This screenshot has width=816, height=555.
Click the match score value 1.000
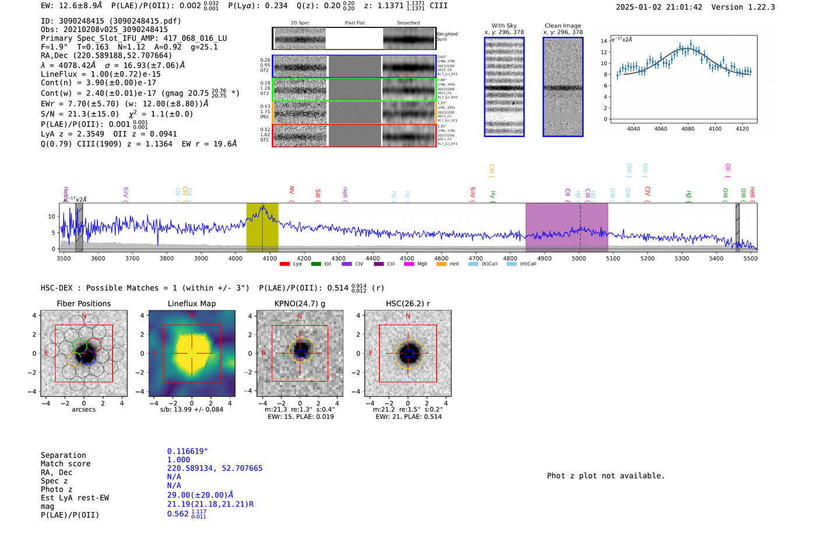178,460
